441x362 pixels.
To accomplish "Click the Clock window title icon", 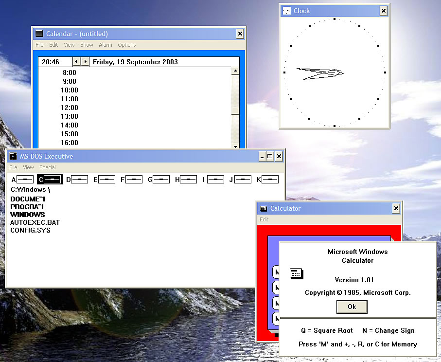I will (287, 11).
